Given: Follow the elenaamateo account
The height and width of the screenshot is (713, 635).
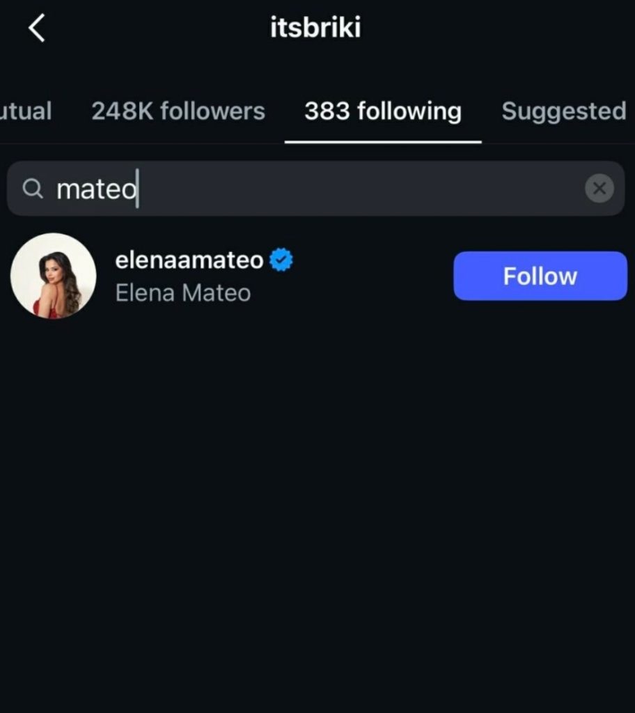Looking at the screenshot, I should click(x=540, y=276).
